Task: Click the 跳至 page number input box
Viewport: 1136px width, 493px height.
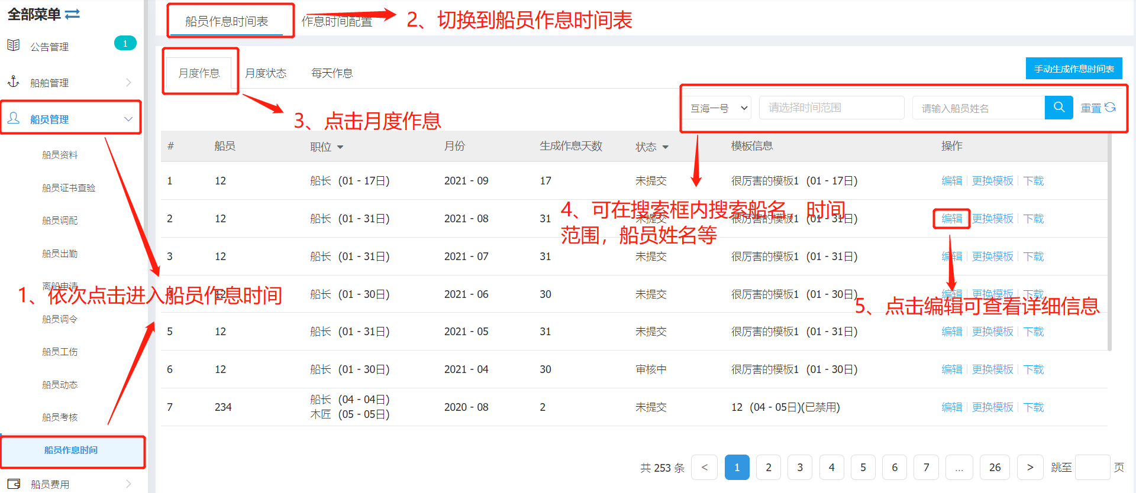Action: click(x=1092, y=467)
